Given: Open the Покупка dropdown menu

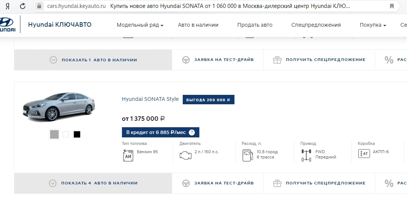Looking at the screenshot, I should 373,25.
